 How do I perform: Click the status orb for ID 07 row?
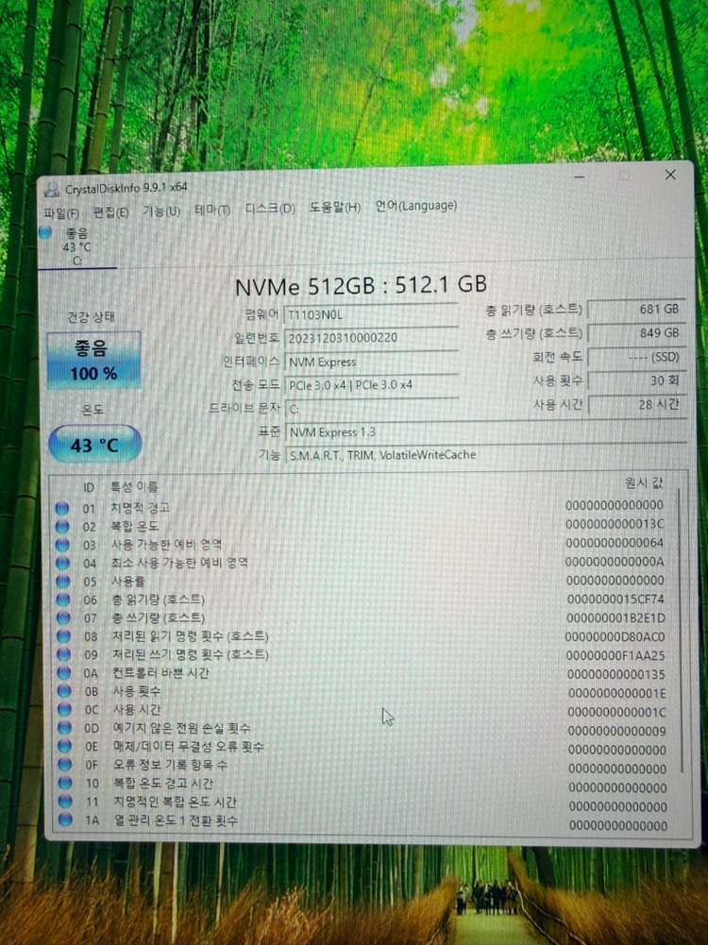(x=63, y=617)
